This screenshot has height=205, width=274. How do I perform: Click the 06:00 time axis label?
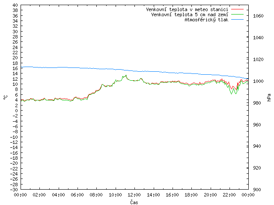(x=77, y=195)
